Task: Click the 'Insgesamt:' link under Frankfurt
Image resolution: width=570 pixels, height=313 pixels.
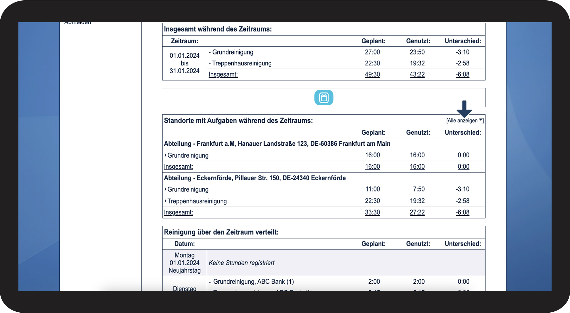Action: [178, 167]
